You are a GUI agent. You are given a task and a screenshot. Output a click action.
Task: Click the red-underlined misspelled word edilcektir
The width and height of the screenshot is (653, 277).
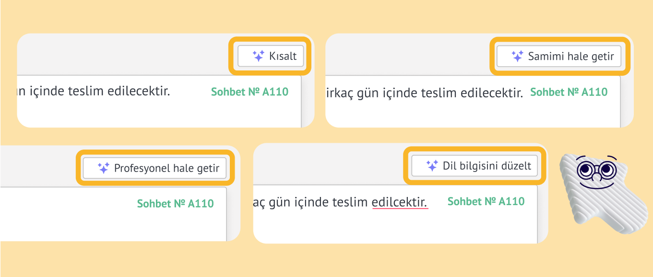pyautogui.click(x=400, y=203)
